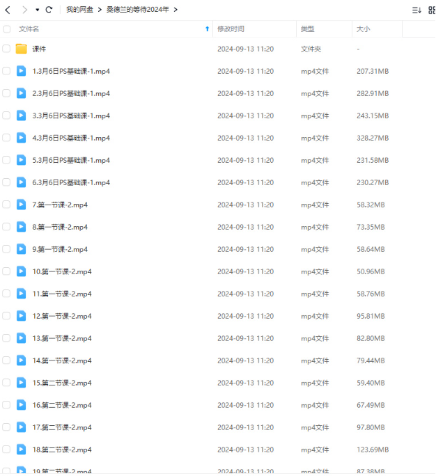Click the 123.69MB size value

pyautogui.click(x=373, y=450)
